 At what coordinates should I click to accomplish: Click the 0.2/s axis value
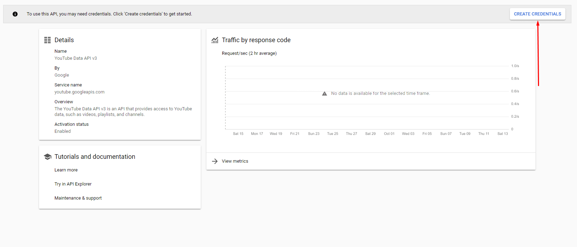tap(515, 117)
